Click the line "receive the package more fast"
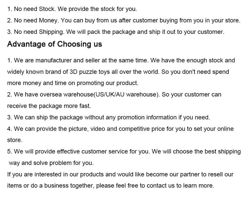The width and height of the screenshot is (243, 197). click(49, 106)
